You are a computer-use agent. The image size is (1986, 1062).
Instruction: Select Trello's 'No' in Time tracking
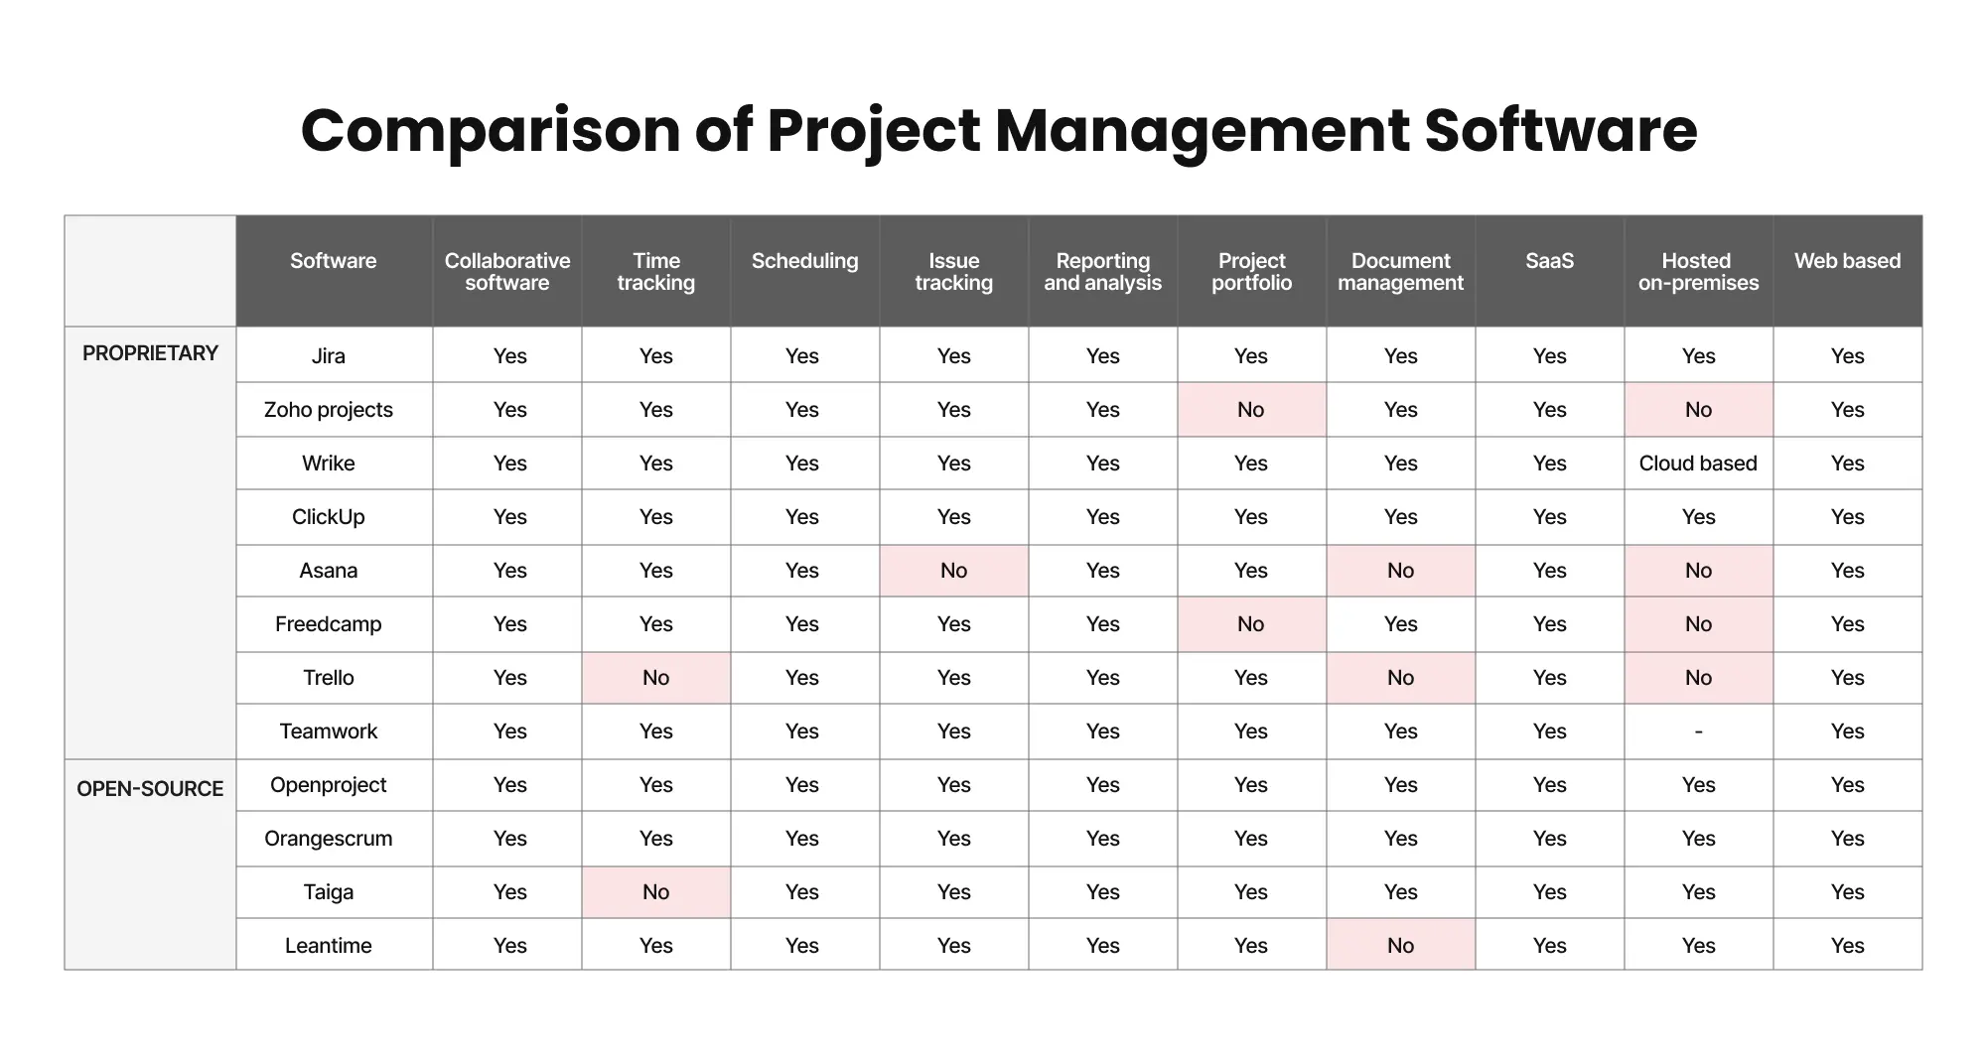tap(656, 678)
